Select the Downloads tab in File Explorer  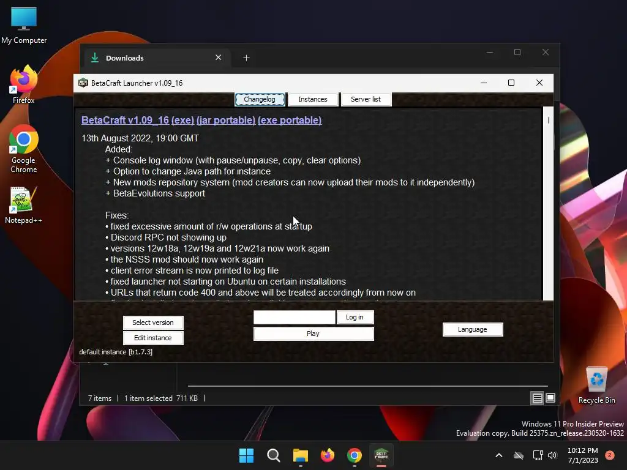(x=157, y=58)
